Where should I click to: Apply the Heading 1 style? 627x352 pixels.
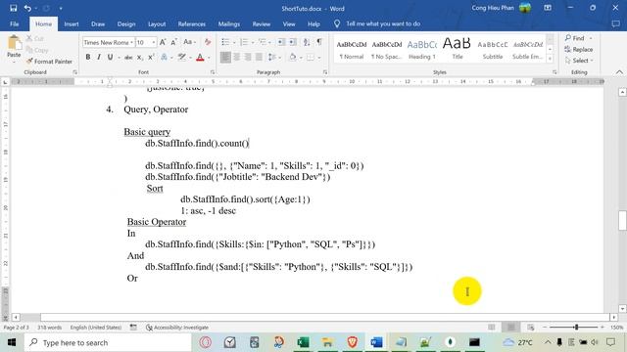pyautogui.click(x=422, y=49)
